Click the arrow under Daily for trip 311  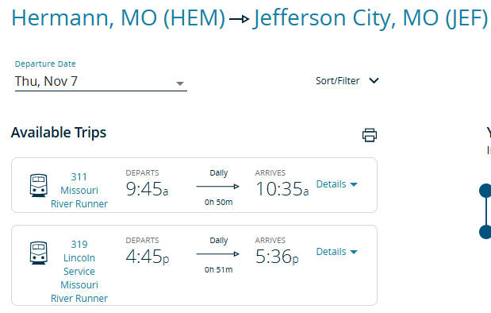point(218,187)
